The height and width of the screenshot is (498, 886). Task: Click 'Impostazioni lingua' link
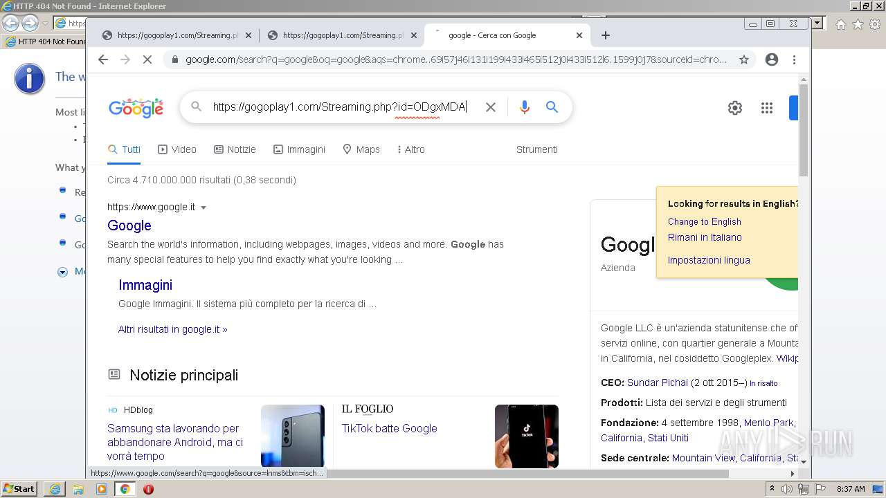coord(709,260)
